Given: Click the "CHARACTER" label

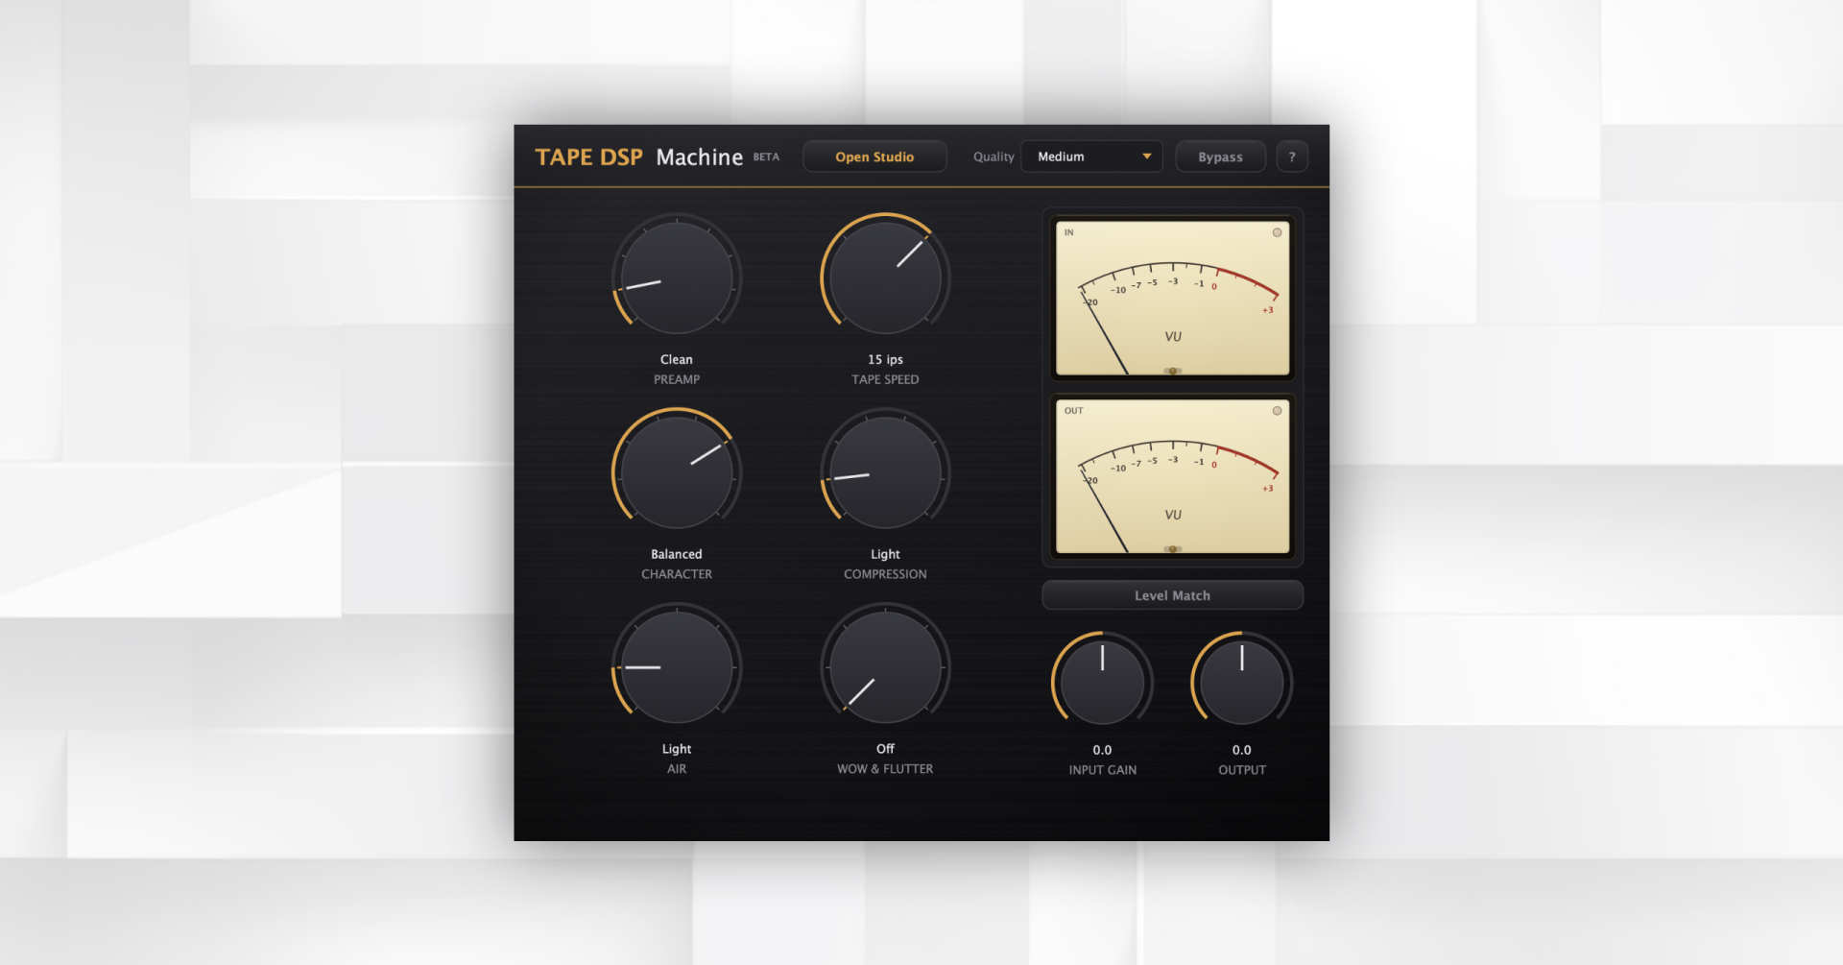Looking at the screenshot, I should coord(677,574).
